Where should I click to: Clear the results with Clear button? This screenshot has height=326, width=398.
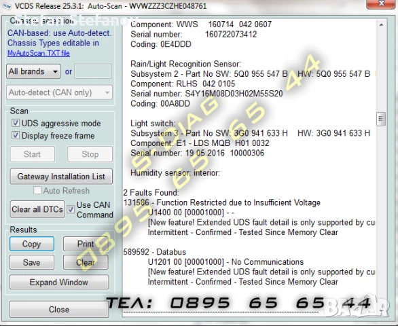pos(86,262)
